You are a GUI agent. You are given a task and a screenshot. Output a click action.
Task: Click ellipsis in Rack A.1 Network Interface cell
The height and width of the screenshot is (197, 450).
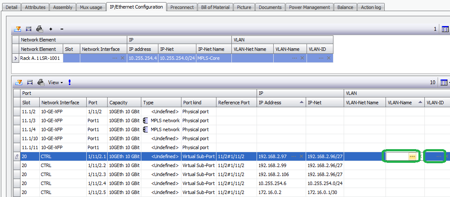tap(115, 58)
